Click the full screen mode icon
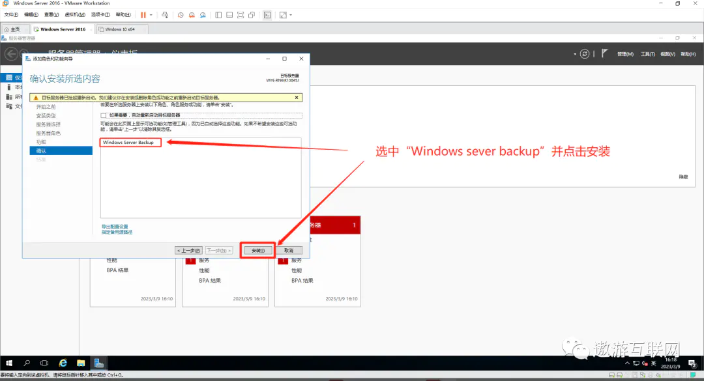Viewport: 704px width, 381px height. pos(241,15)
